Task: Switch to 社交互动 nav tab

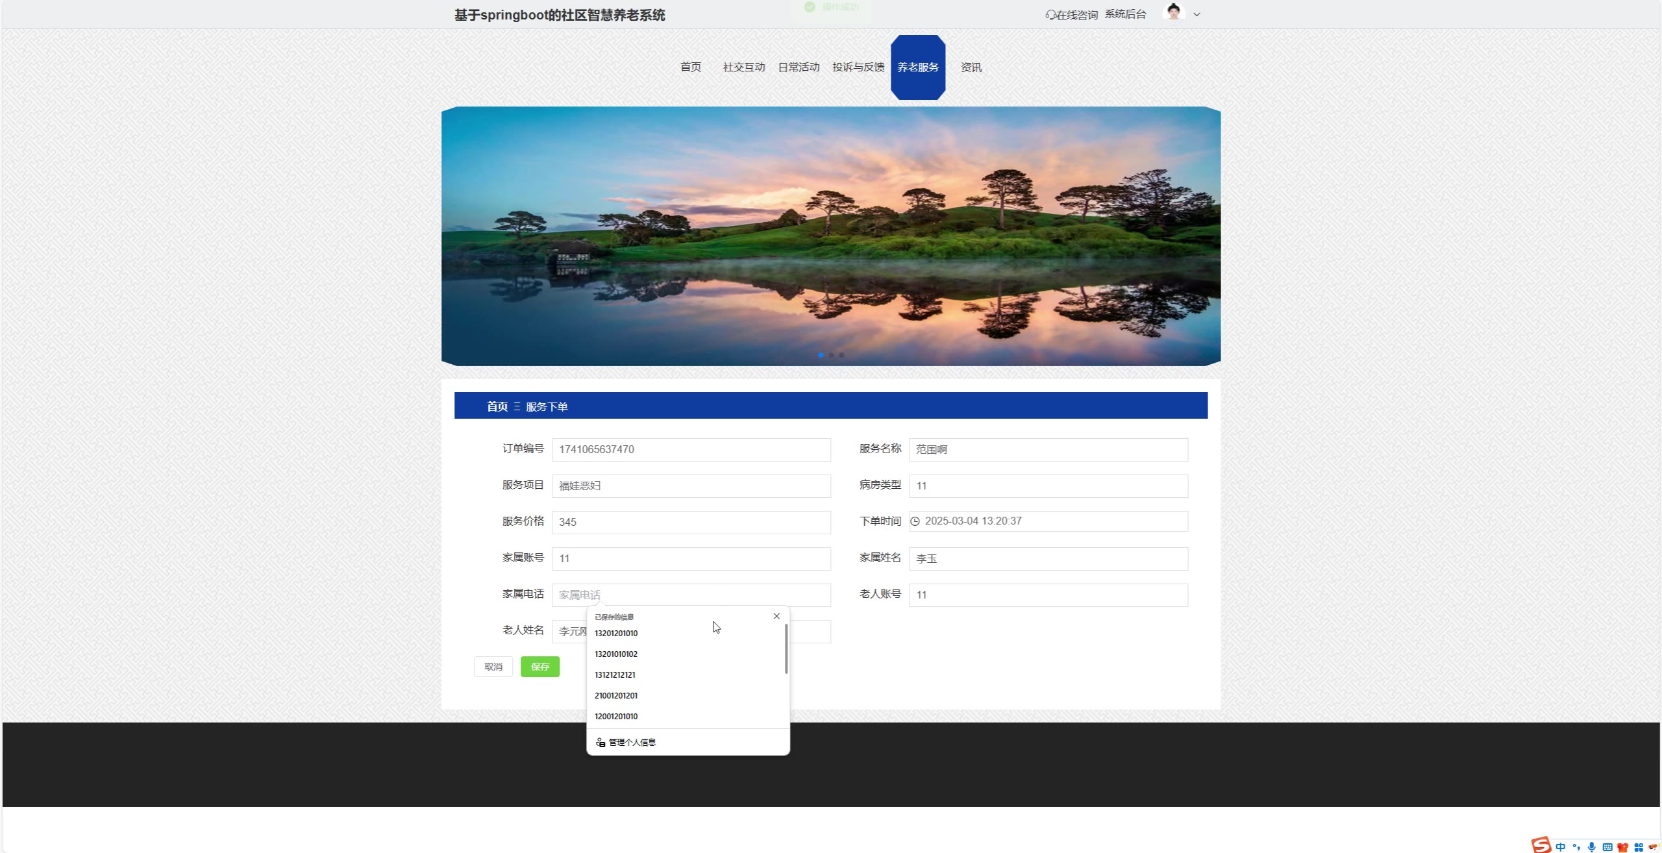Action: [x=744, y=67]
